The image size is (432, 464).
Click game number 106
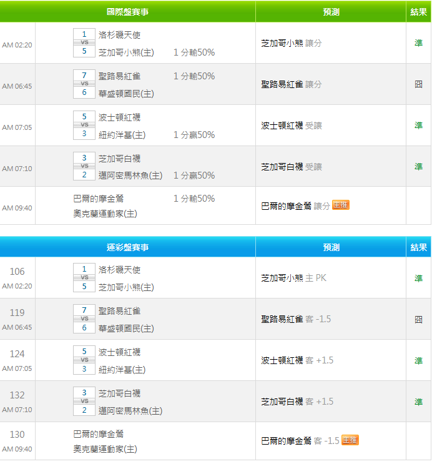17,272
